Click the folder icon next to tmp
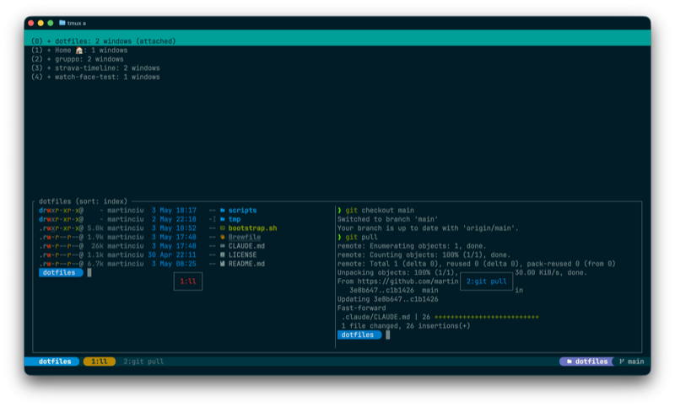The width and height of the screenshot is (675, 407). (223, 219)
